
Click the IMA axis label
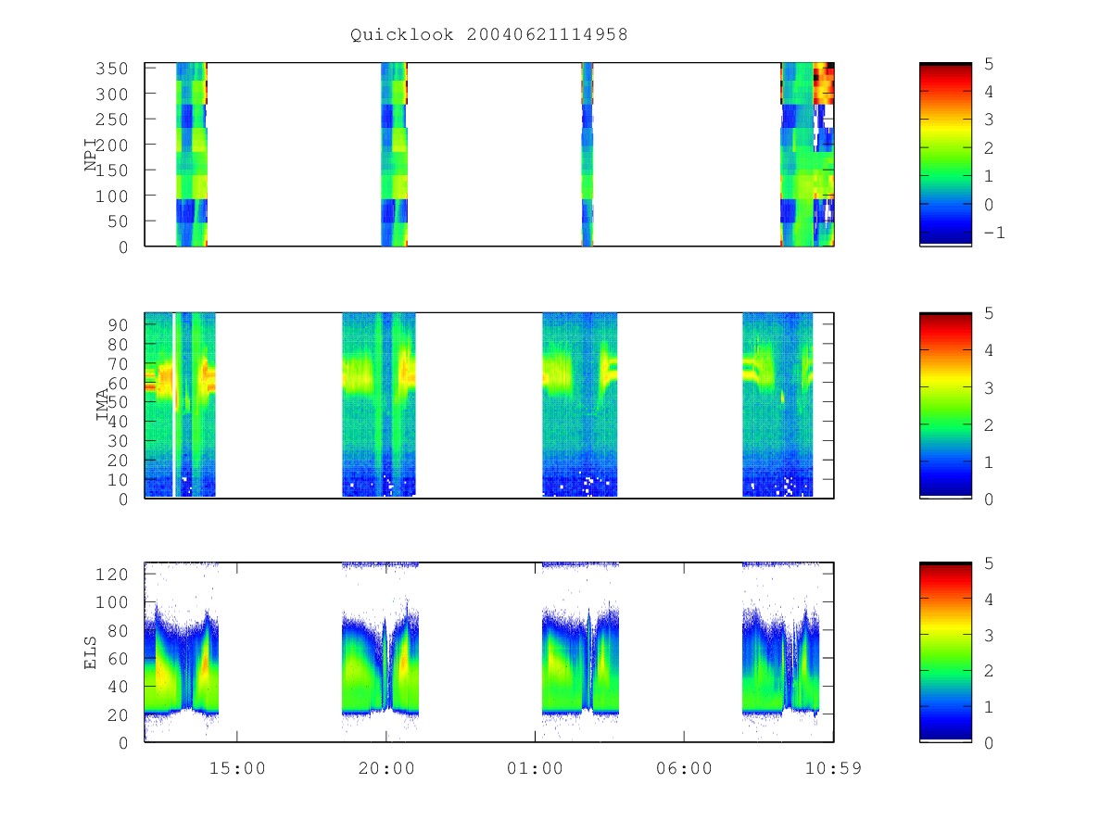tap(103, 405)
